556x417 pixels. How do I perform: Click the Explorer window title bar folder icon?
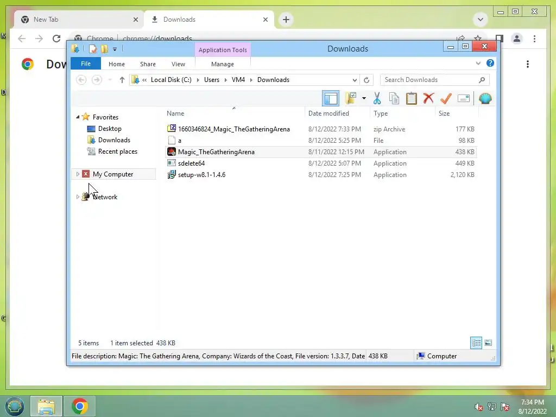[75, 49]
